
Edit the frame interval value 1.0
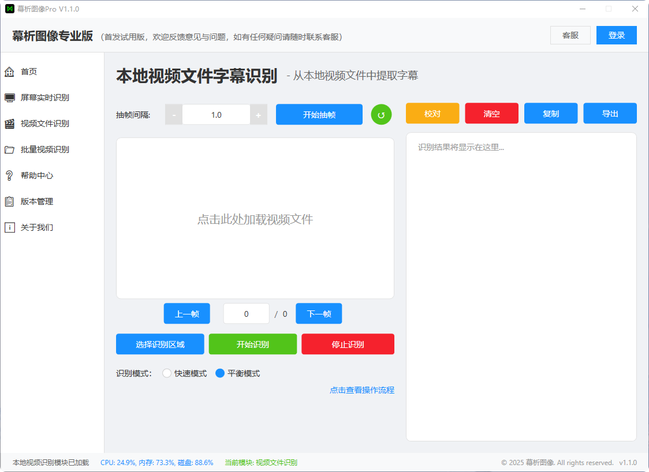(x=216, y=114)
